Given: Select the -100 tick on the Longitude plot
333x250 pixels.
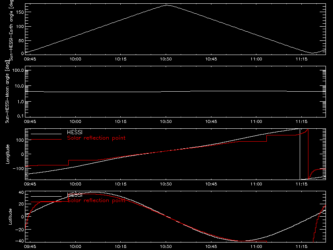Looking at the screenshot, I should [18, 168].
